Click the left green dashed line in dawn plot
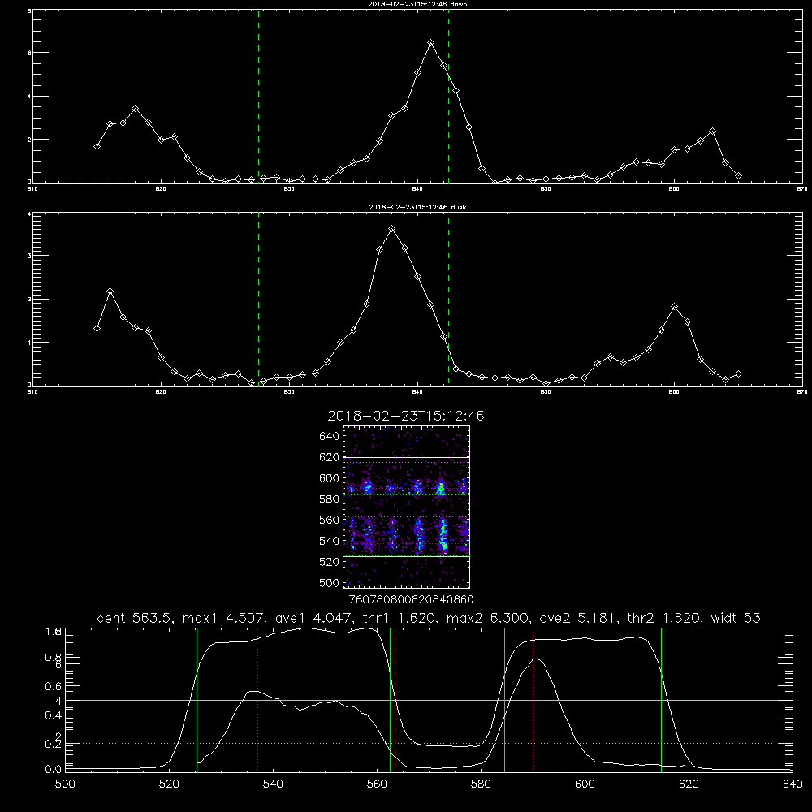This screenshot has height=812, width=812. pos(258,97)
